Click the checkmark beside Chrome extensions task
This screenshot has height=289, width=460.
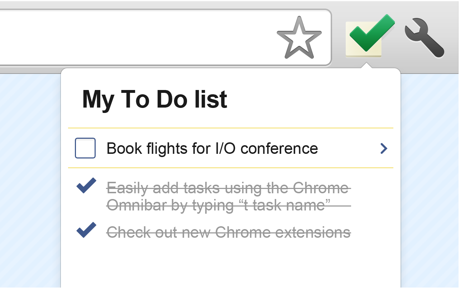point(85,231)
